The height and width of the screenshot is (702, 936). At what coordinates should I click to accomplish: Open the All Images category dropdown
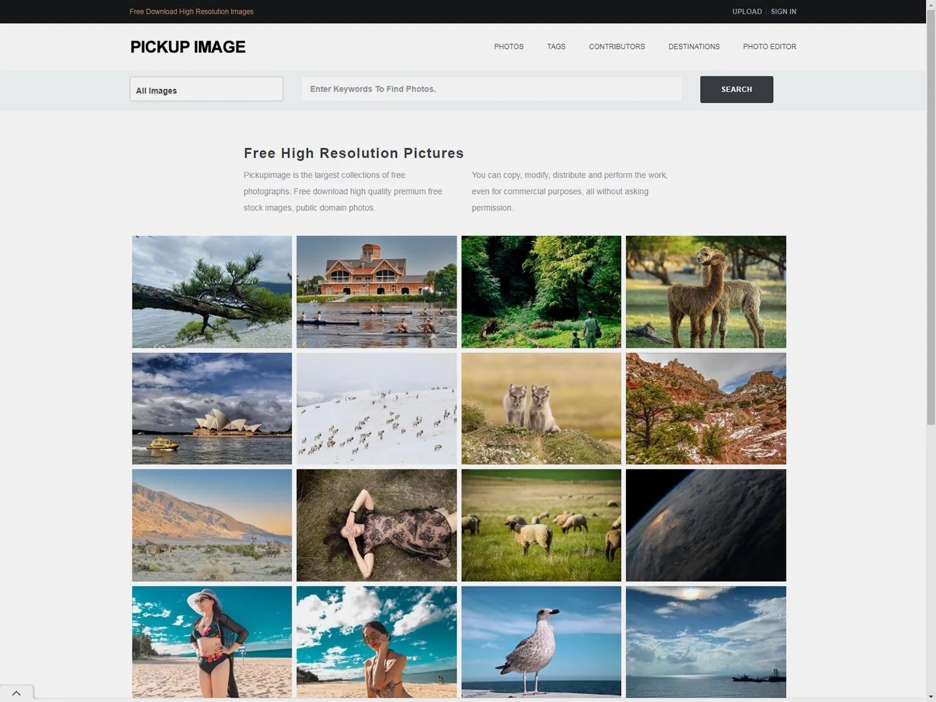point(206,89)
